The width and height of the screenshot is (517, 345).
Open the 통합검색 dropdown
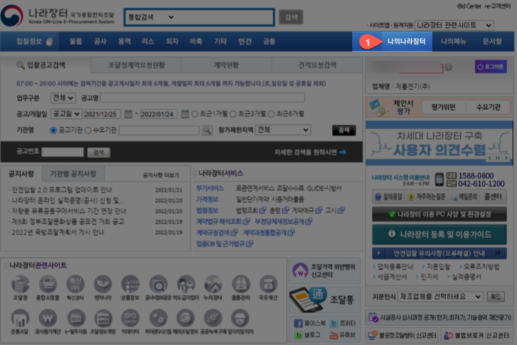[151, 17]
